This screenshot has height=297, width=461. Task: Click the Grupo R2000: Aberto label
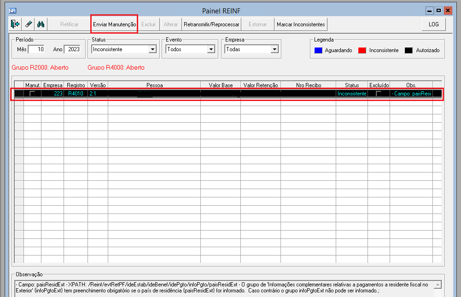click(x=40, y=67)
